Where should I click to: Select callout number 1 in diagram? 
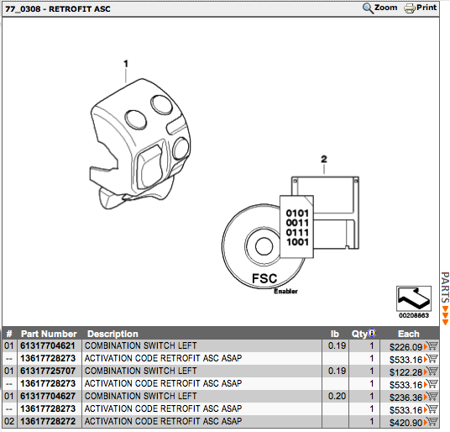[x=126, y=64]
